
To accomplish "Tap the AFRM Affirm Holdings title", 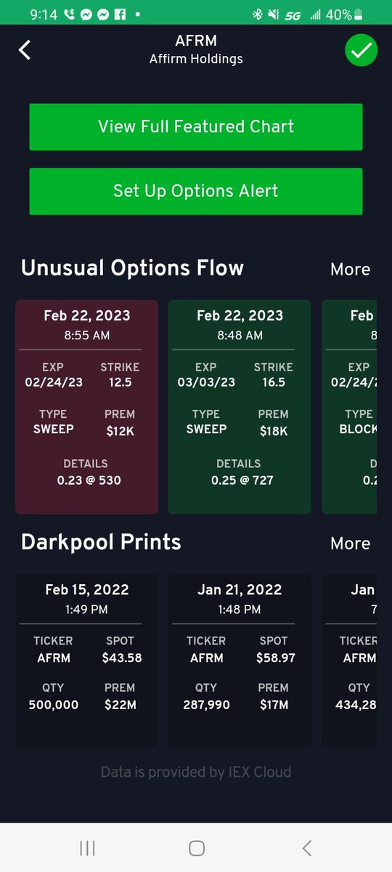I will point(196,49).
